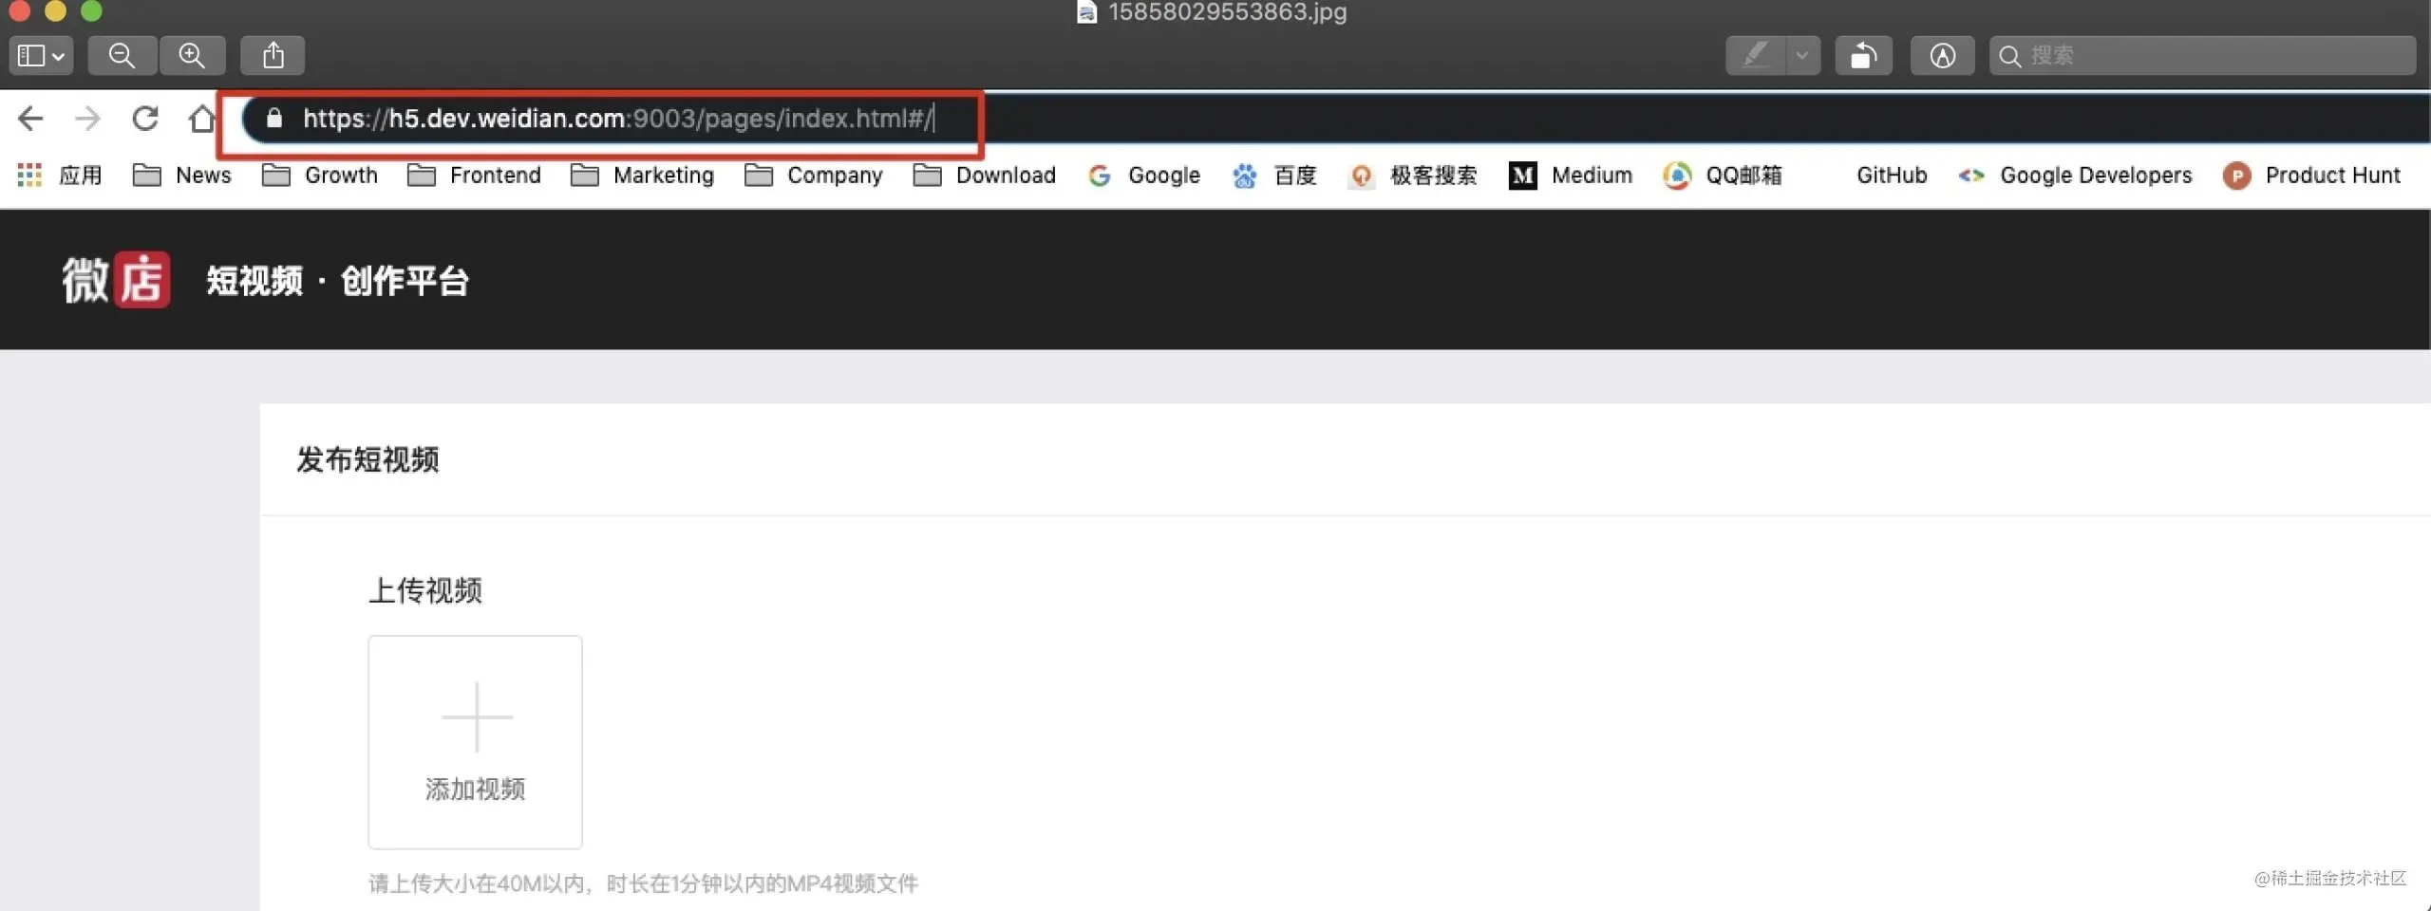Click the Google bookmark icon

coord(1100,176)
